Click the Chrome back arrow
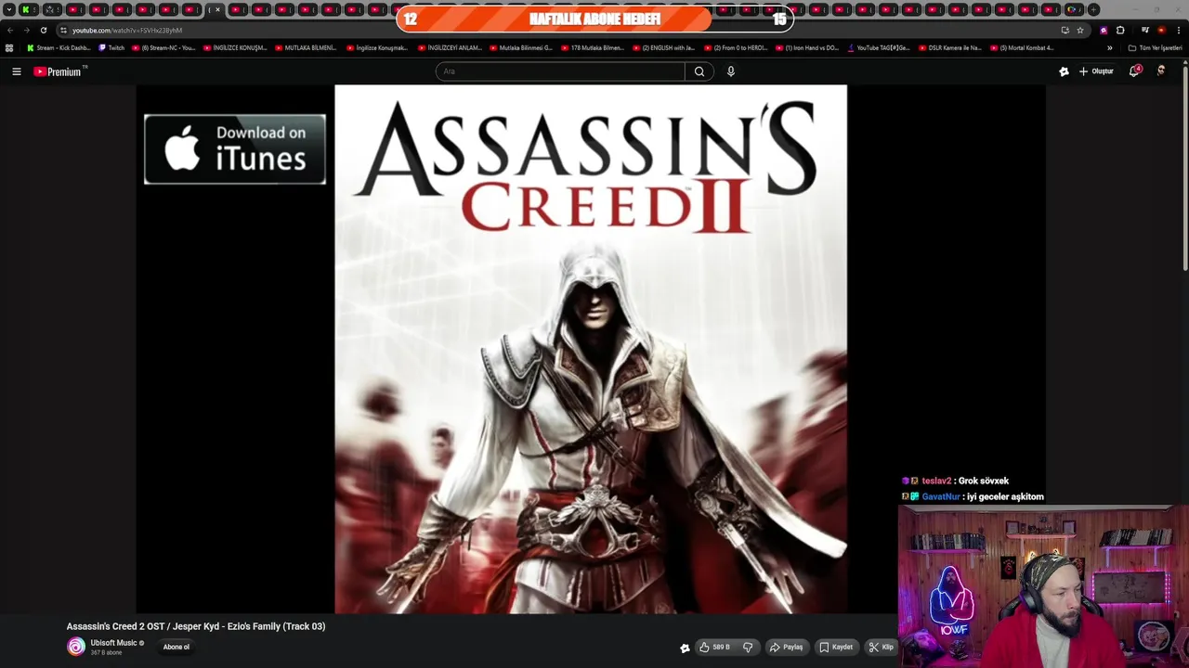 pos(10,30)
